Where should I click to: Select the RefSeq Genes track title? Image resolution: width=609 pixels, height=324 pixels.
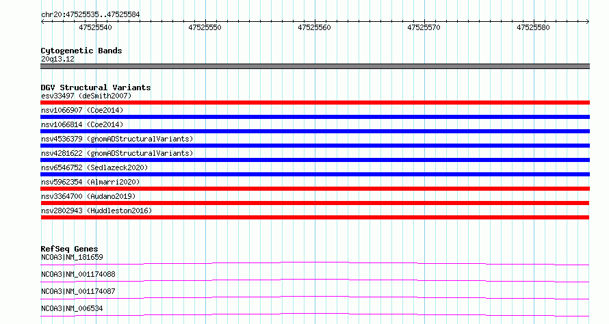pos(69,249)
